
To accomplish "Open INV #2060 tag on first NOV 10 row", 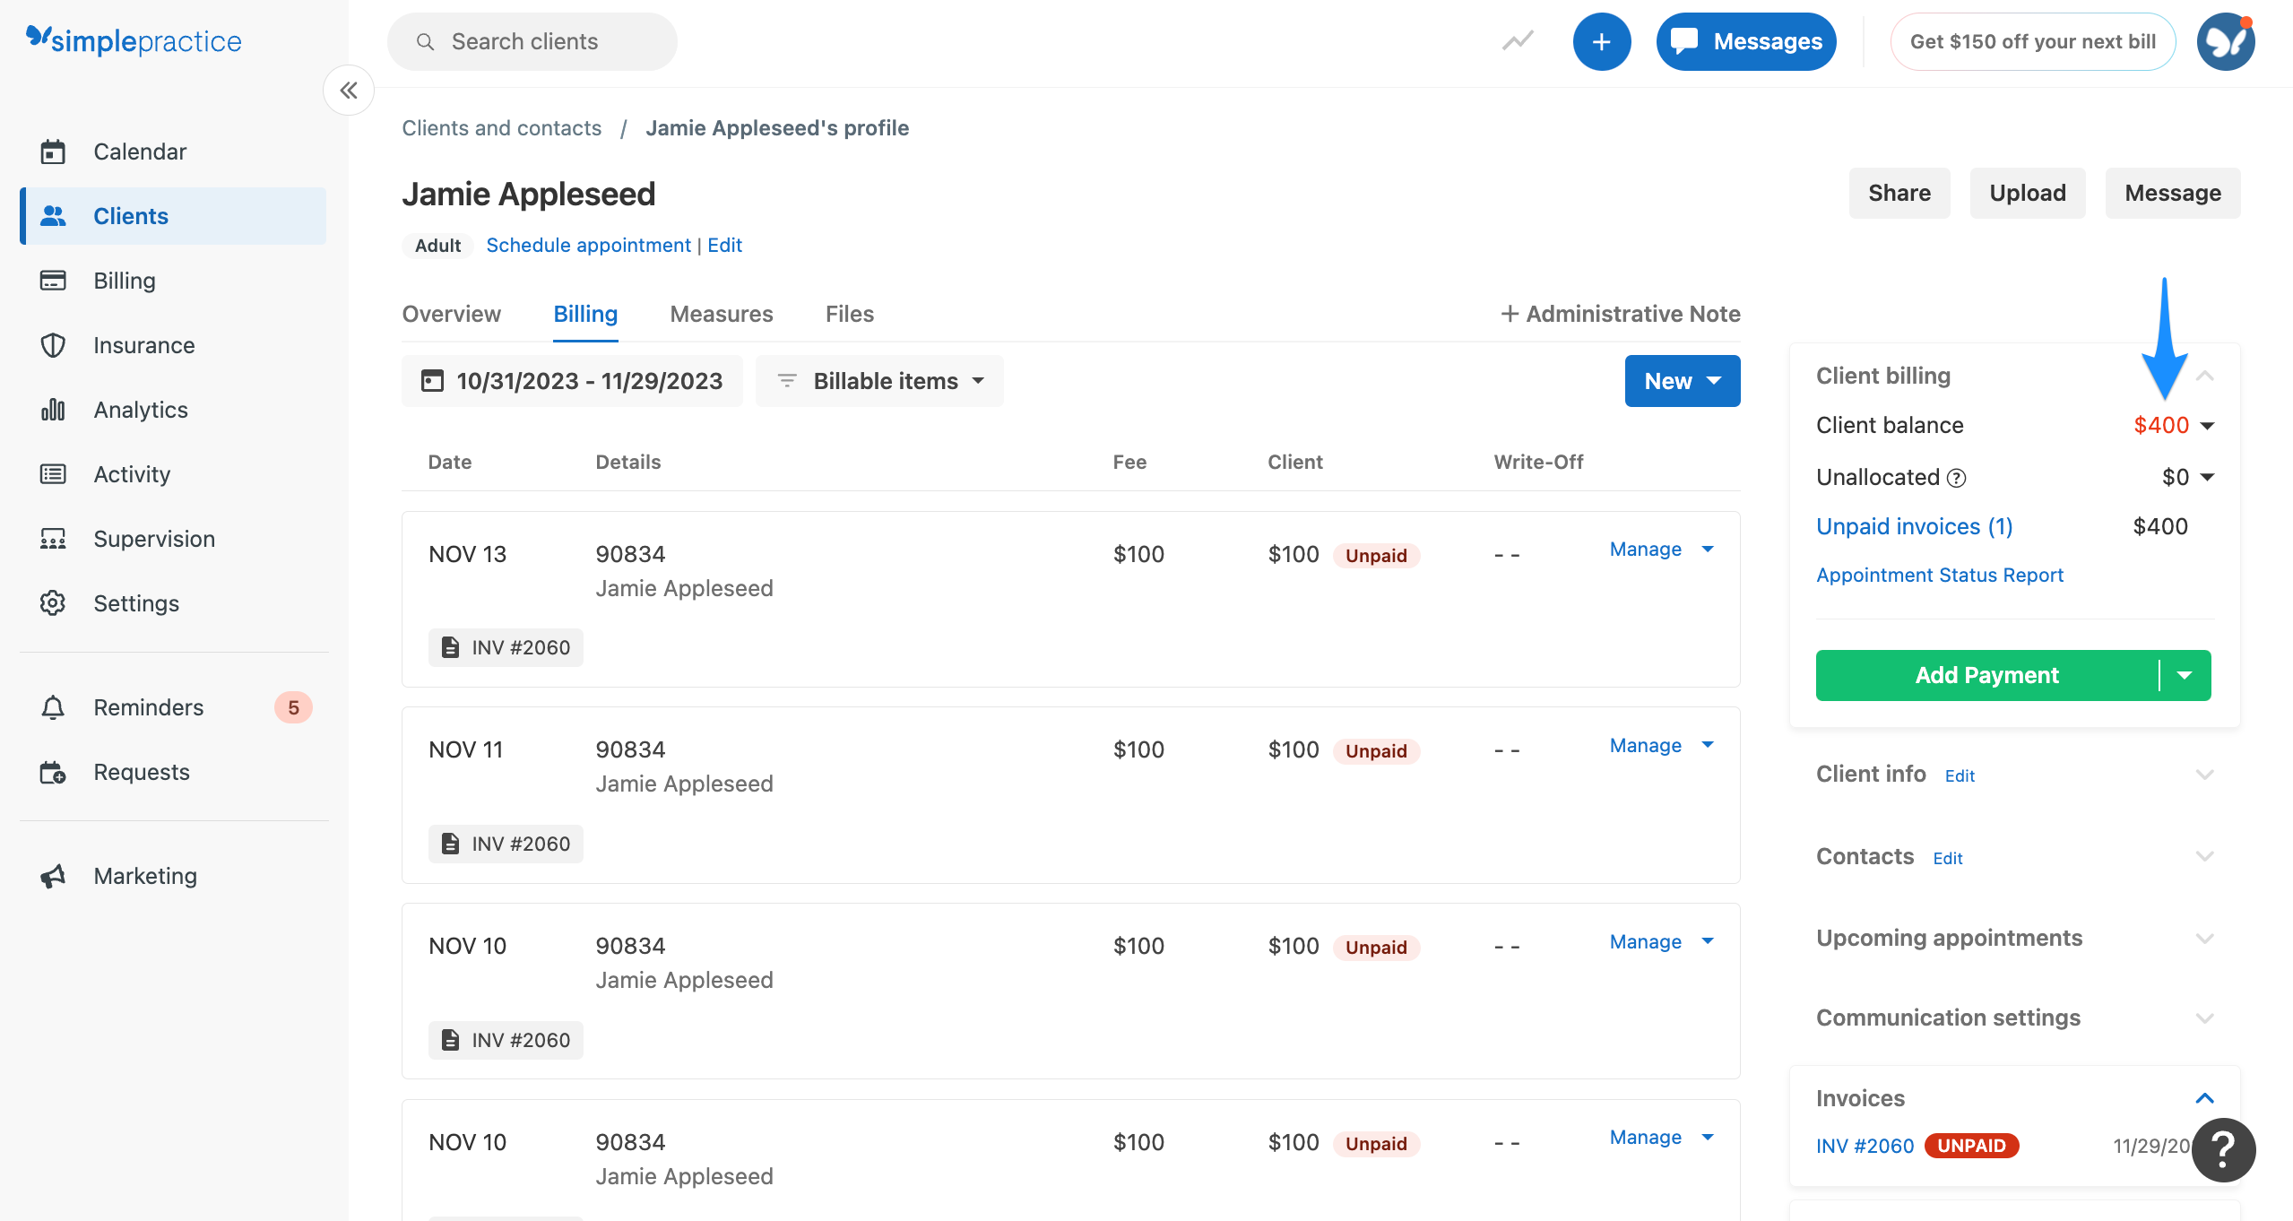I will pos(506,1040).
